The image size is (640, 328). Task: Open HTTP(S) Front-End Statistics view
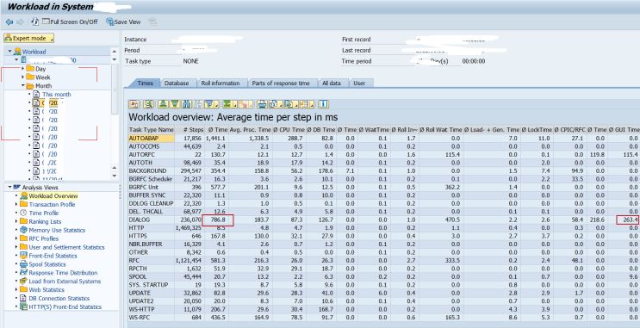click(65, 307)
